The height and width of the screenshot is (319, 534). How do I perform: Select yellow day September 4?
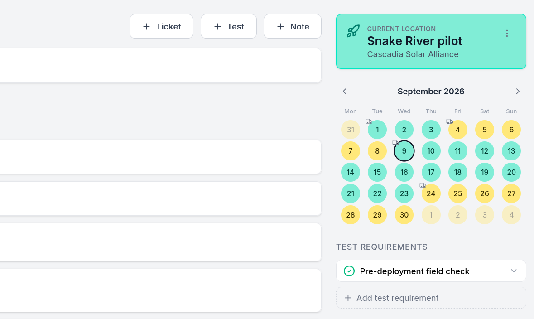(458, 130)
